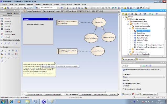168x104 pixels.
Task: Close the diagram tab with X button
Action: point(119,11)
